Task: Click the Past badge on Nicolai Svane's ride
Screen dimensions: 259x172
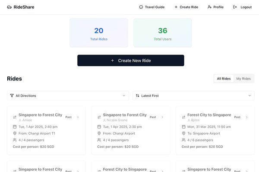Action: [x=153, y=117]
